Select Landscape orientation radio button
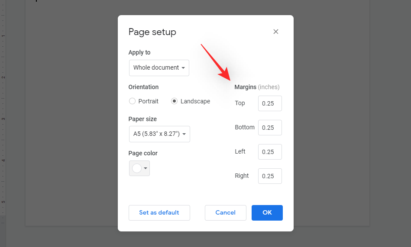The height and width of the screenshot is (247, 411). (x=175, y=101)
